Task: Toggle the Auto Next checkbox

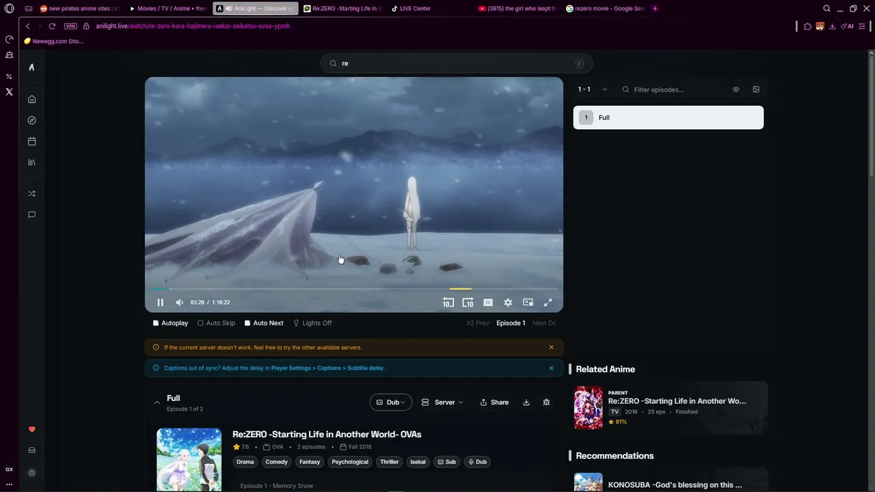Action: (263, 323)
